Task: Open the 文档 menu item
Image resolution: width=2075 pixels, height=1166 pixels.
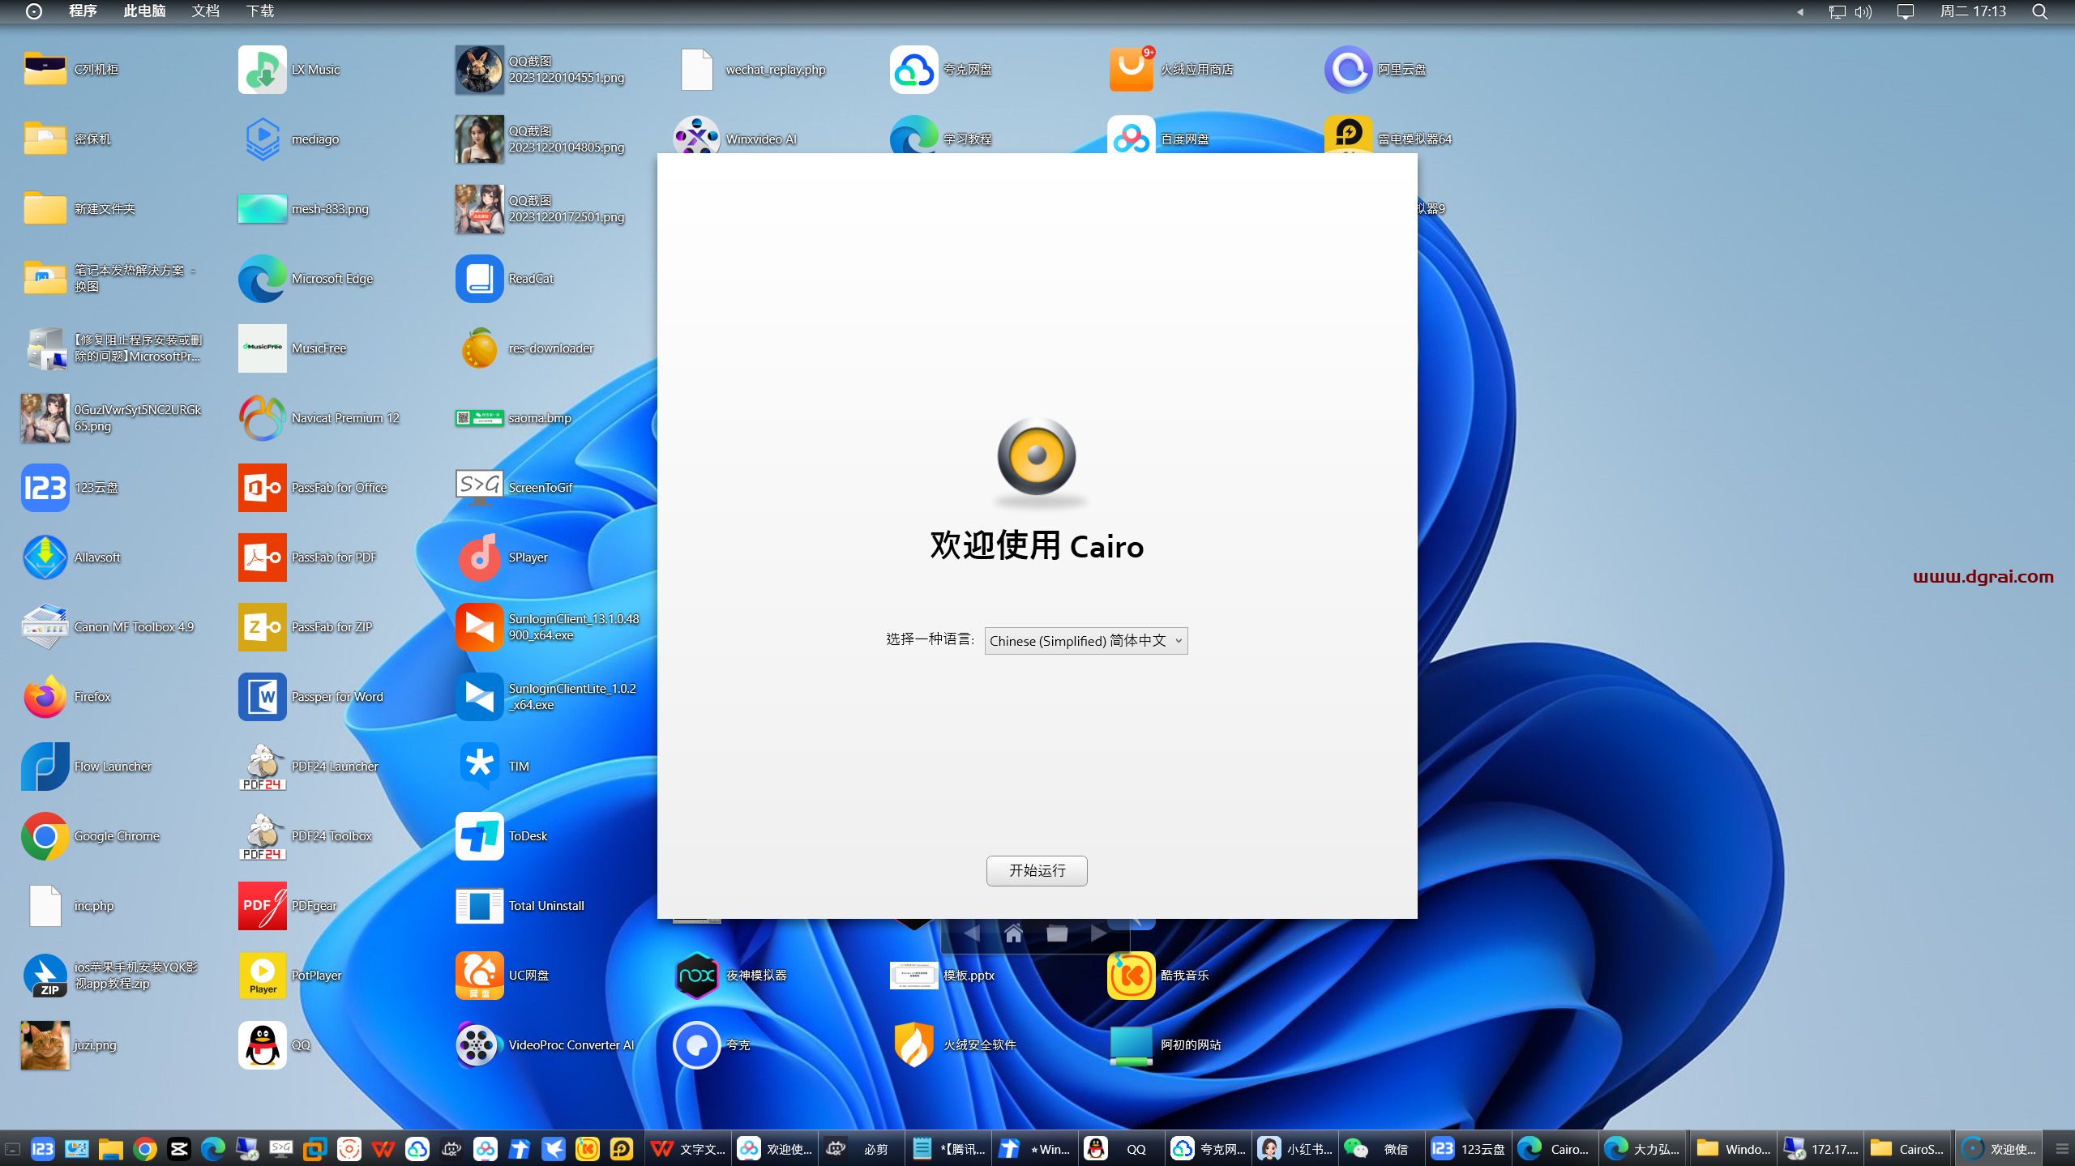Action: (206, 11)
